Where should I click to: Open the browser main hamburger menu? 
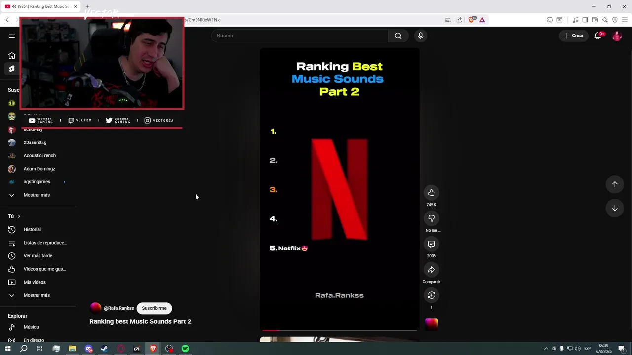coord(625,20)
